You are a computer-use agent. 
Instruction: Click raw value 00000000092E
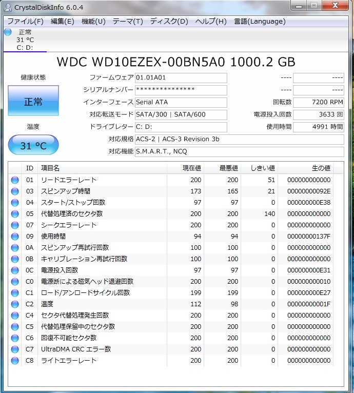click(x=309, y=191)
